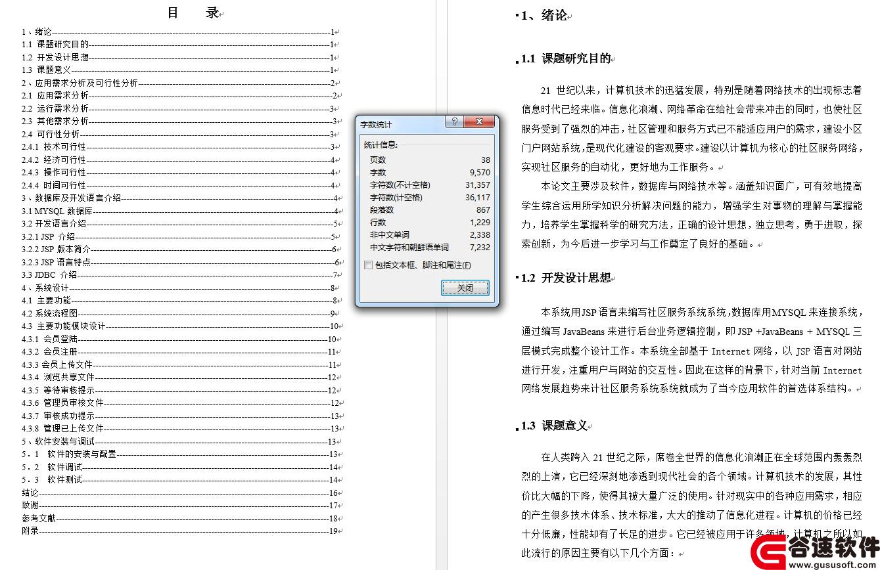Select the 字数 value 9,570
This screenshot has width=880, height=570.
coord(480,172)
